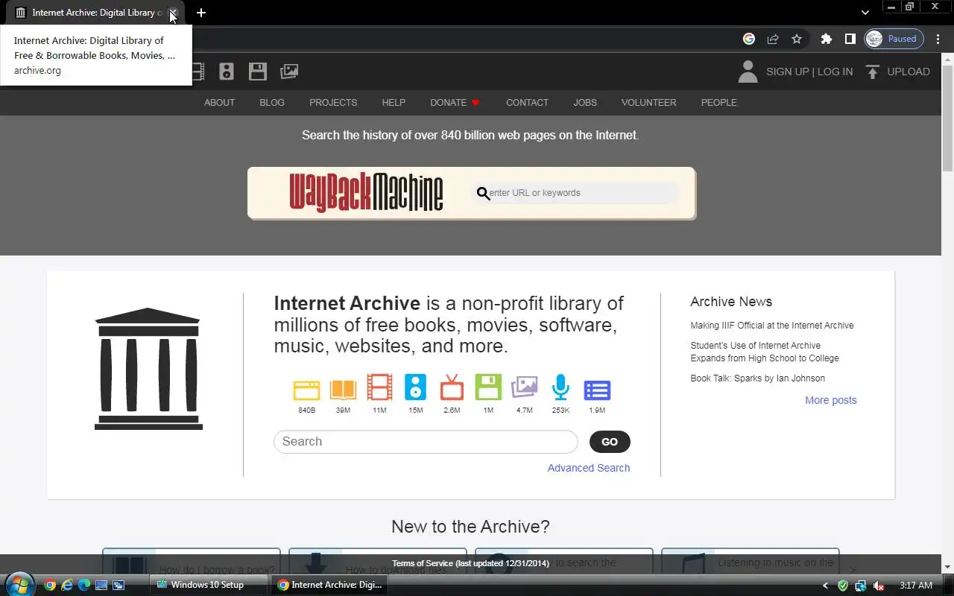Click the Show Desktop quick launch icon
954x596 pixels.
coord(101,585)
